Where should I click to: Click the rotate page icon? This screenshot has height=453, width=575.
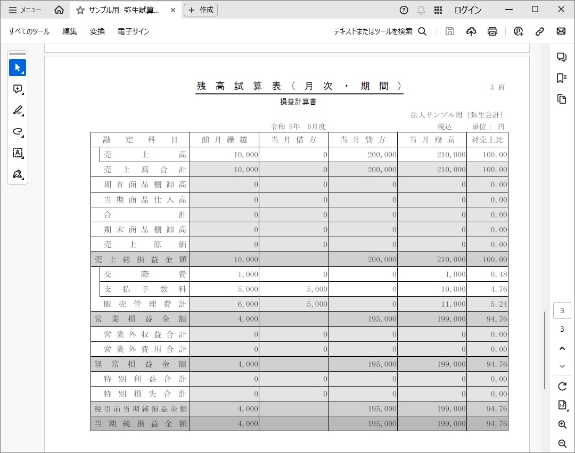pos(562,387)
